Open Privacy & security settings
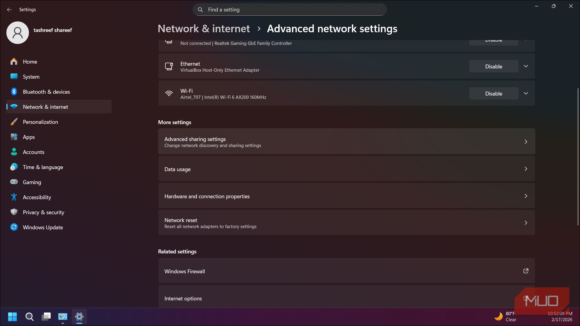 click(59, 212)
